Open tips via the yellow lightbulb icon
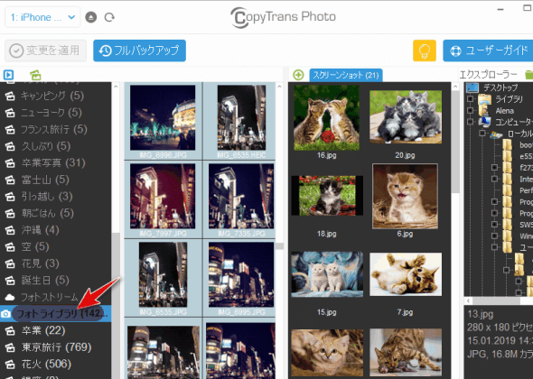The image size is (533, 379). 425,51
